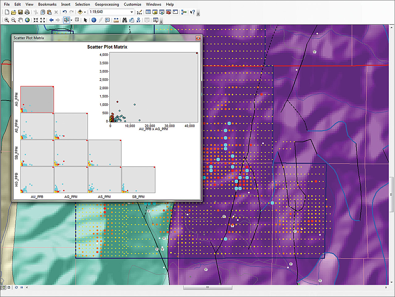The height and width of the screenshot is (297, 395).
Task: Expand Select Features tool dropdown arrow
Action: 71,20
